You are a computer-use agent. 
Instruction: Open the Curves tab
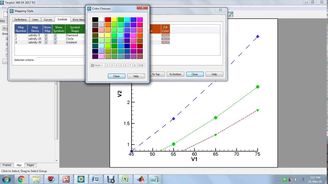click(x=48, y=20)
